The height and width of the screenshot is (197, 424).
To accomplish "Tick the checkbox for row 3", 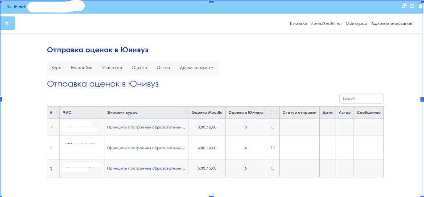I will click(272, 168).
